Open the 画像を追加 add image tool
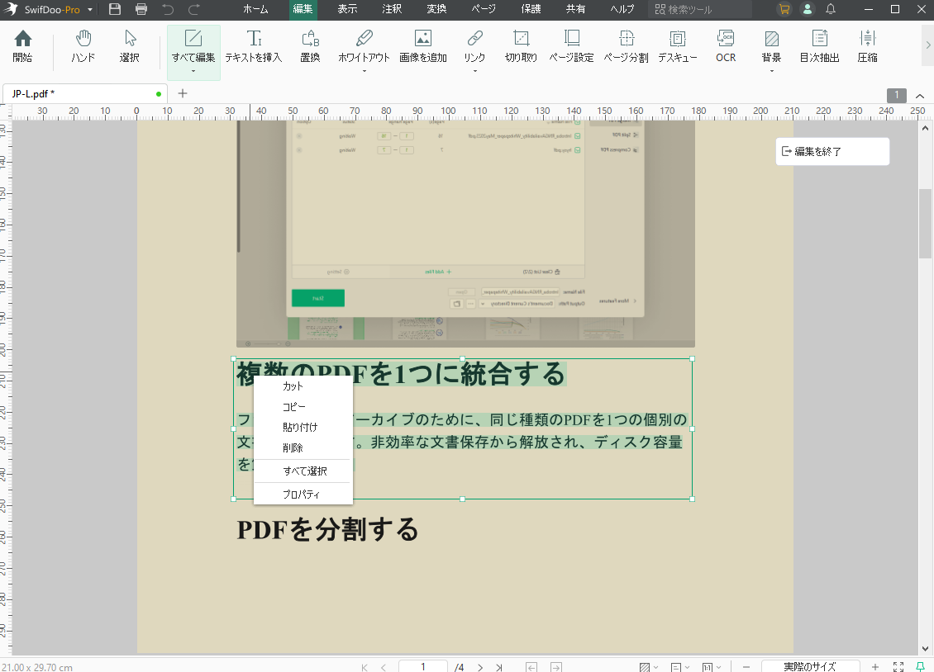Image resolution: width=934 pixels, height=672 pixels. coord(422,45)
